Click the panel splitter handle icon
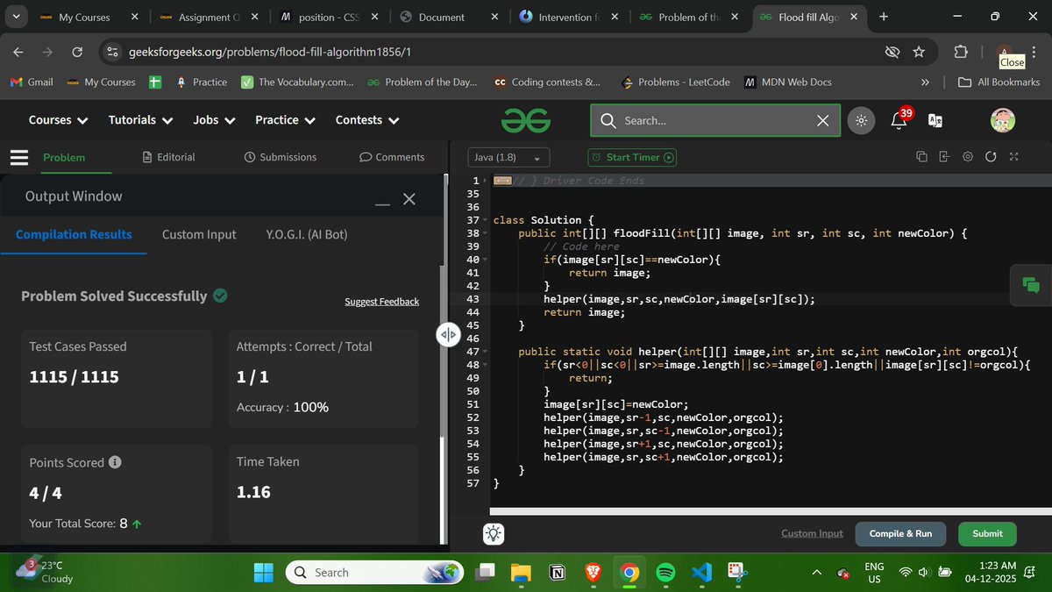This screenshot has height=592, width=1052. point(448,334)
